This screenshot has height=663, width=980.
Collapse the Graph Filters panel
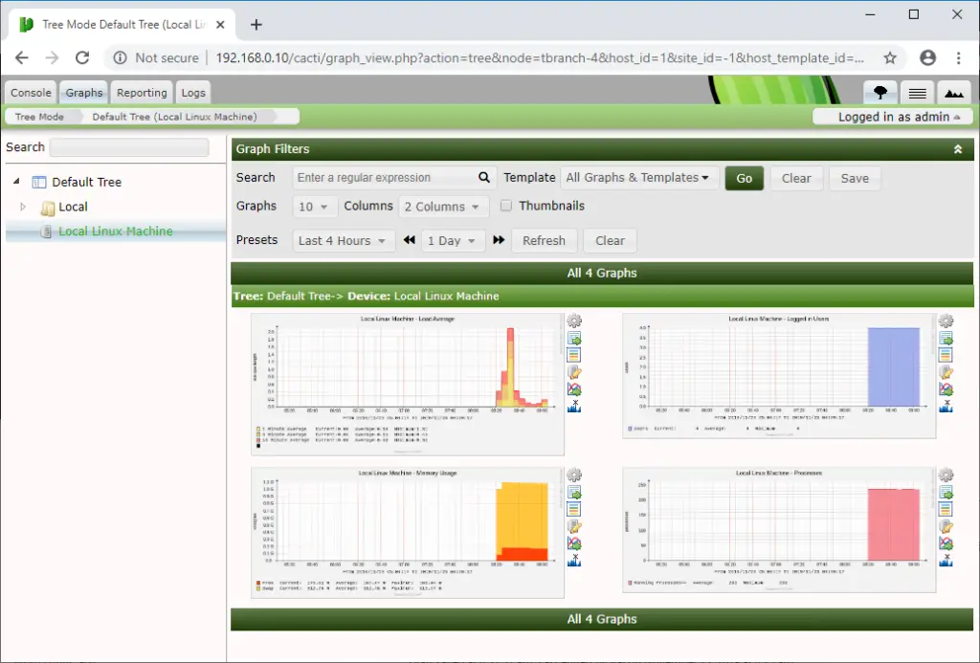[x=959, y=149]
